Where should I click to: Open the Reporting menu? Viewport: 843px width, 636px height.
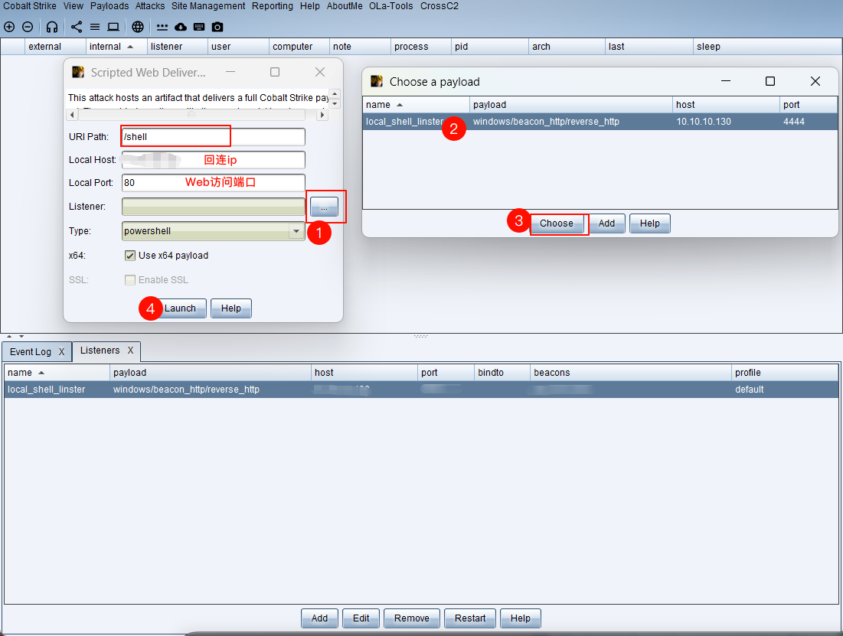pyautogui.click(x=273, y=6)
